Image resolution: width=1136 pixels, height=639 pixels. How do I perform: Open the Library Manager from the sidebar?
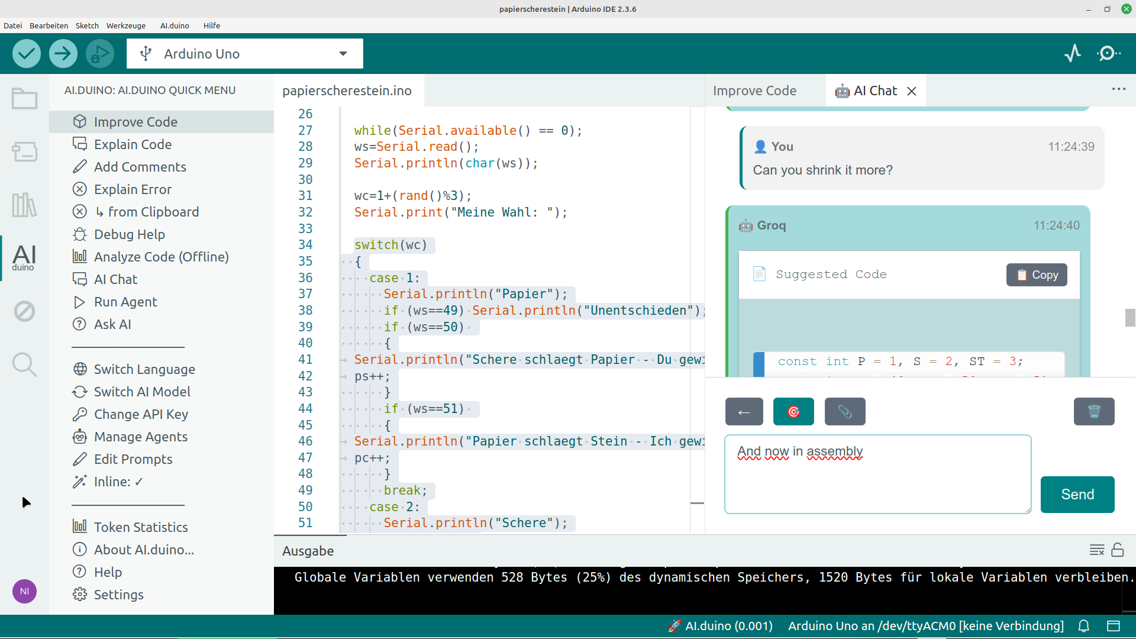[x=24, y=205]
